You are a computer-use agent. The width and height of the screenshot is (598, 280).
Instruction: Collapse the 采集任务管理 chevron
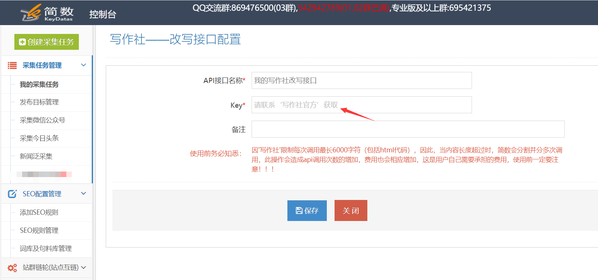[x=84, y=65]
